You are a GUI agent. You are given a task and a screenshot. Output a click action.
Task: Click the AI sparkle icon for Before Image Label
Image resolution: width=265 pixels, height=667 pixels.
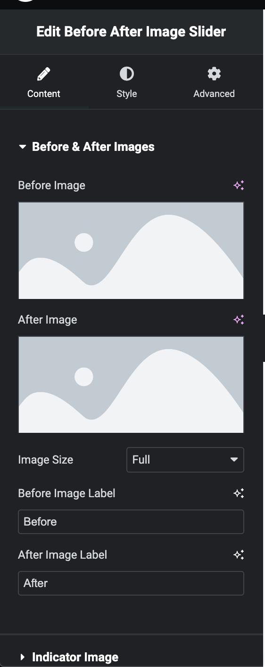(x=239, y=493)
